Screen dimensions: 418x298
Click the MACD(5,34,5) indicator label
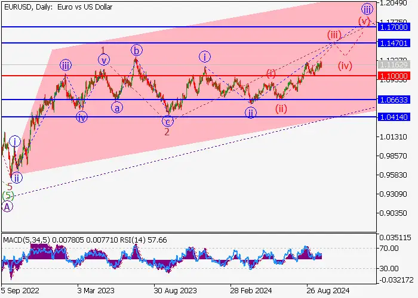tap(26, 240)
